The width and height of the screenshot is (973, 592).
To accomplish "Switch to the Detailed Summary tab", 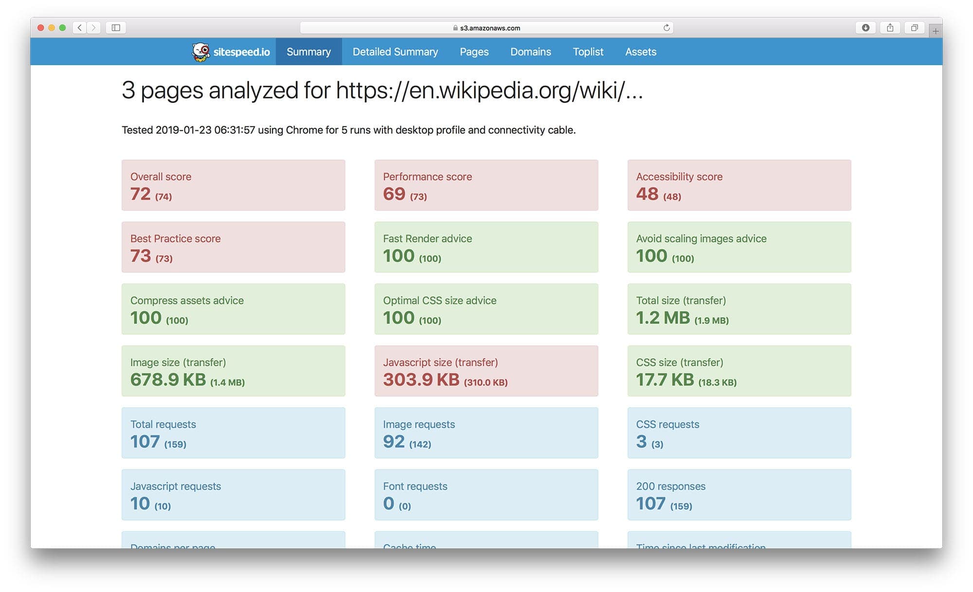I will pyautogui.click(x=395, y=52).
